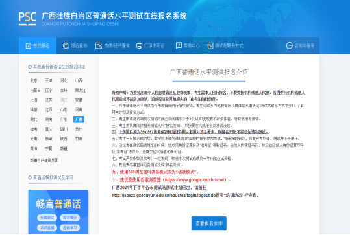Image resolution: width=350 pixels, height=235 pixels.
Task: Select the 广东 province link
Action: point(64,120)
